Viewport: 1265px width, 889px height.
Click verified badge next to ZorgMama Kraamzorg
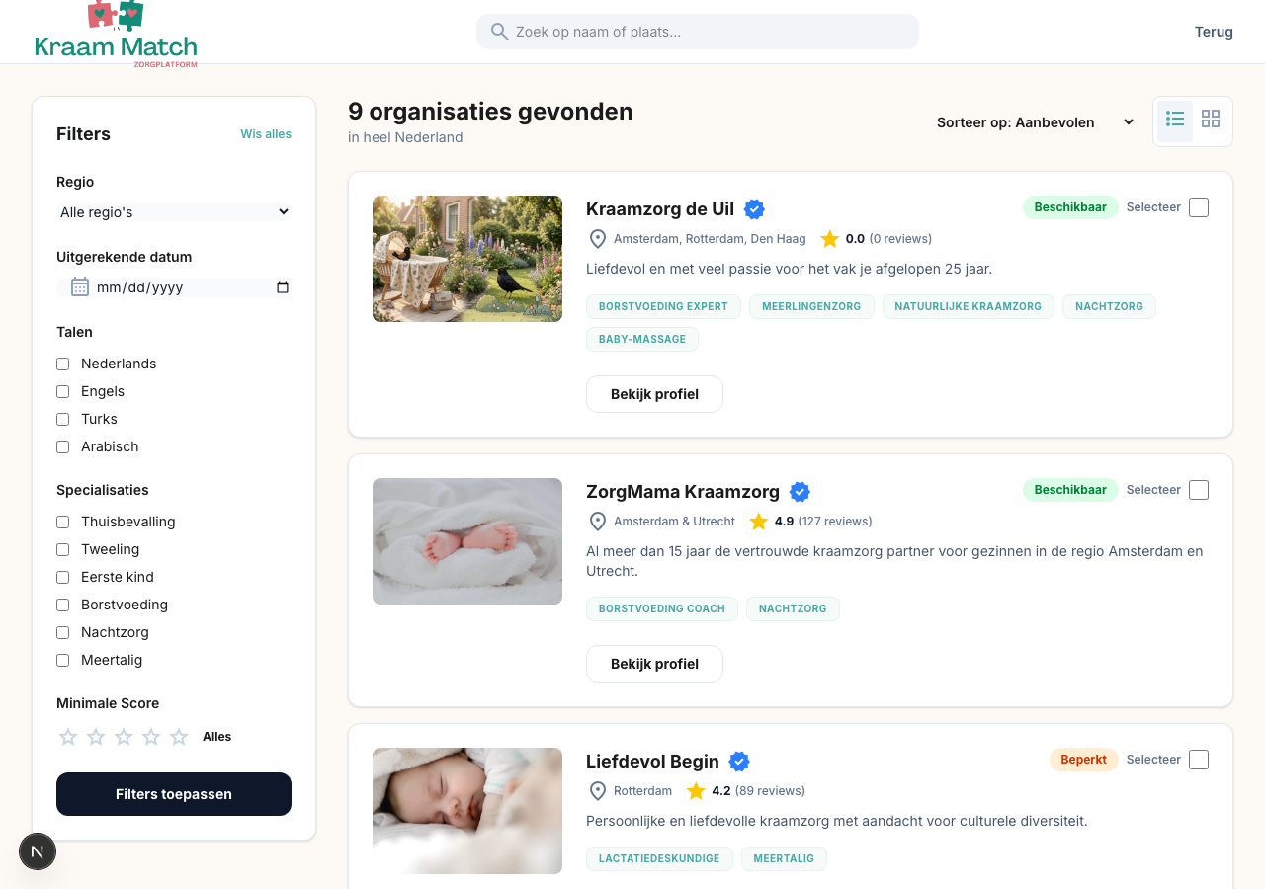[x=800, y=492]
